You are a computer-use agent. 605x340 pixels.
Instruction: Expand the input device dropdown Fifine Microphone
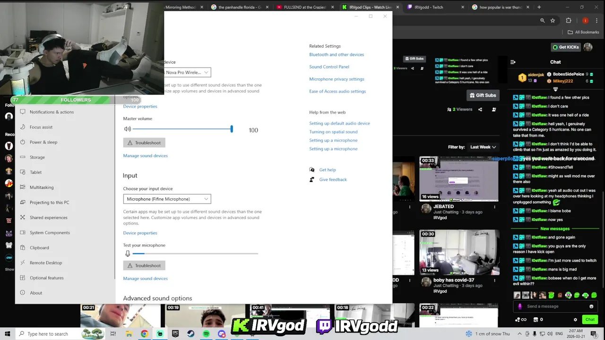(167, 199)
